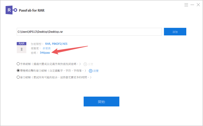This screenshot has height=126, width=203.
Task: Open mask attack settings gear icon
Action: click(91, 71)
